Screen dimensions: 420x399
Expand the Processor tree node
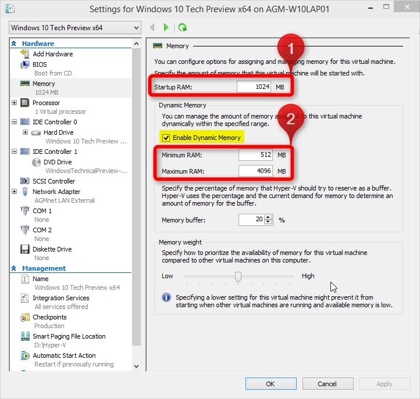(x=15, y=103)
